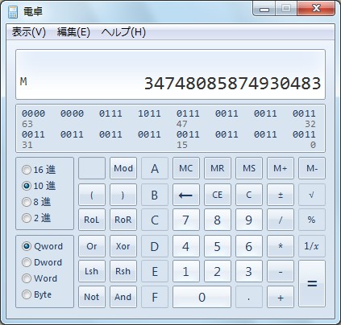The width and height of the screenshot is (341, 325).
Task: Click the MS memory store button
Action: pyautogui.click(x=249, y=168)
